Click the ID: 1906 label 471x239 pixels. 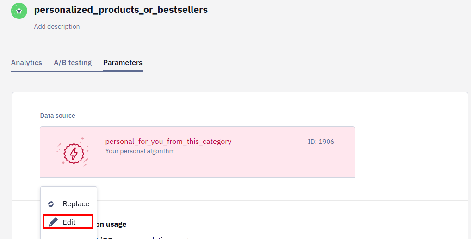[x=321, y=142]
